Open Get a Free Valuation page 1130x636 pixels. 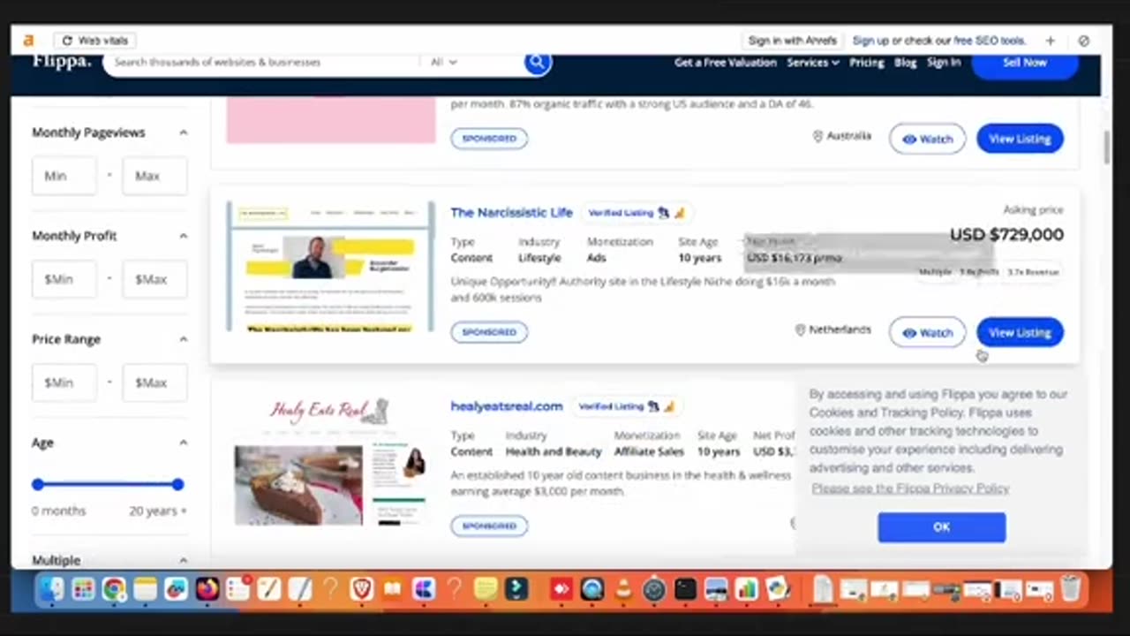point(725,63)
